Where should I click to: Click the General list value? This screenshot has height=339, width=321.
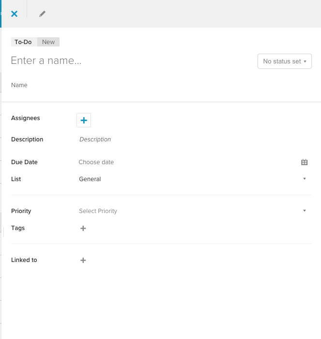(x=90, y=179)
